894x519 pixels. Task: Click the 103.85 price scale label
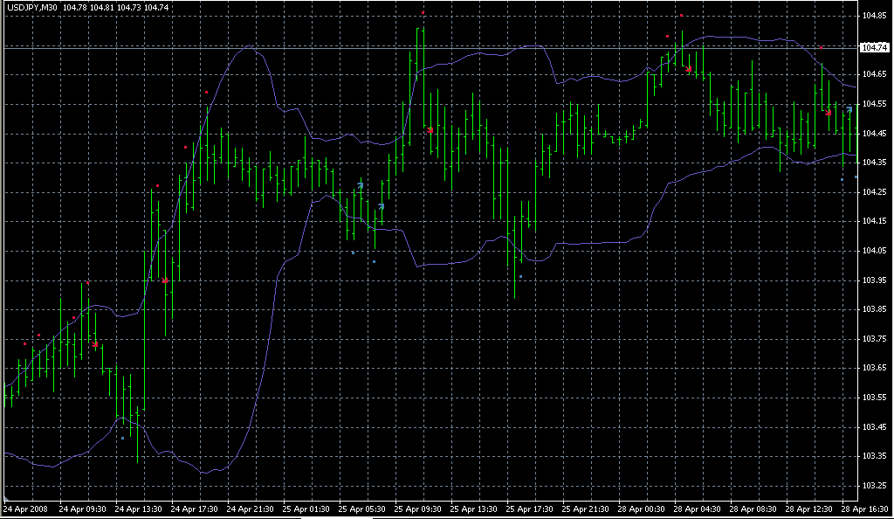pos(874,309)
